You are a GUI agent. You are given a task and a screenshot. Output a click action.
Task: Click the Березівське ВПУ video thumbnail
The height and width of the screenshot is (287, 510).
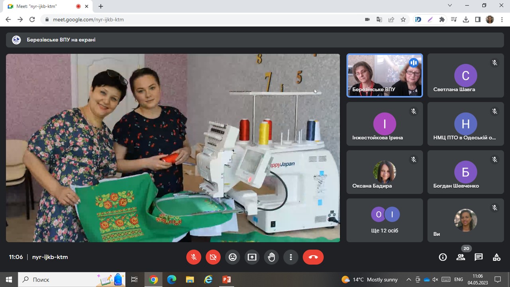click(x=384, y=75)
